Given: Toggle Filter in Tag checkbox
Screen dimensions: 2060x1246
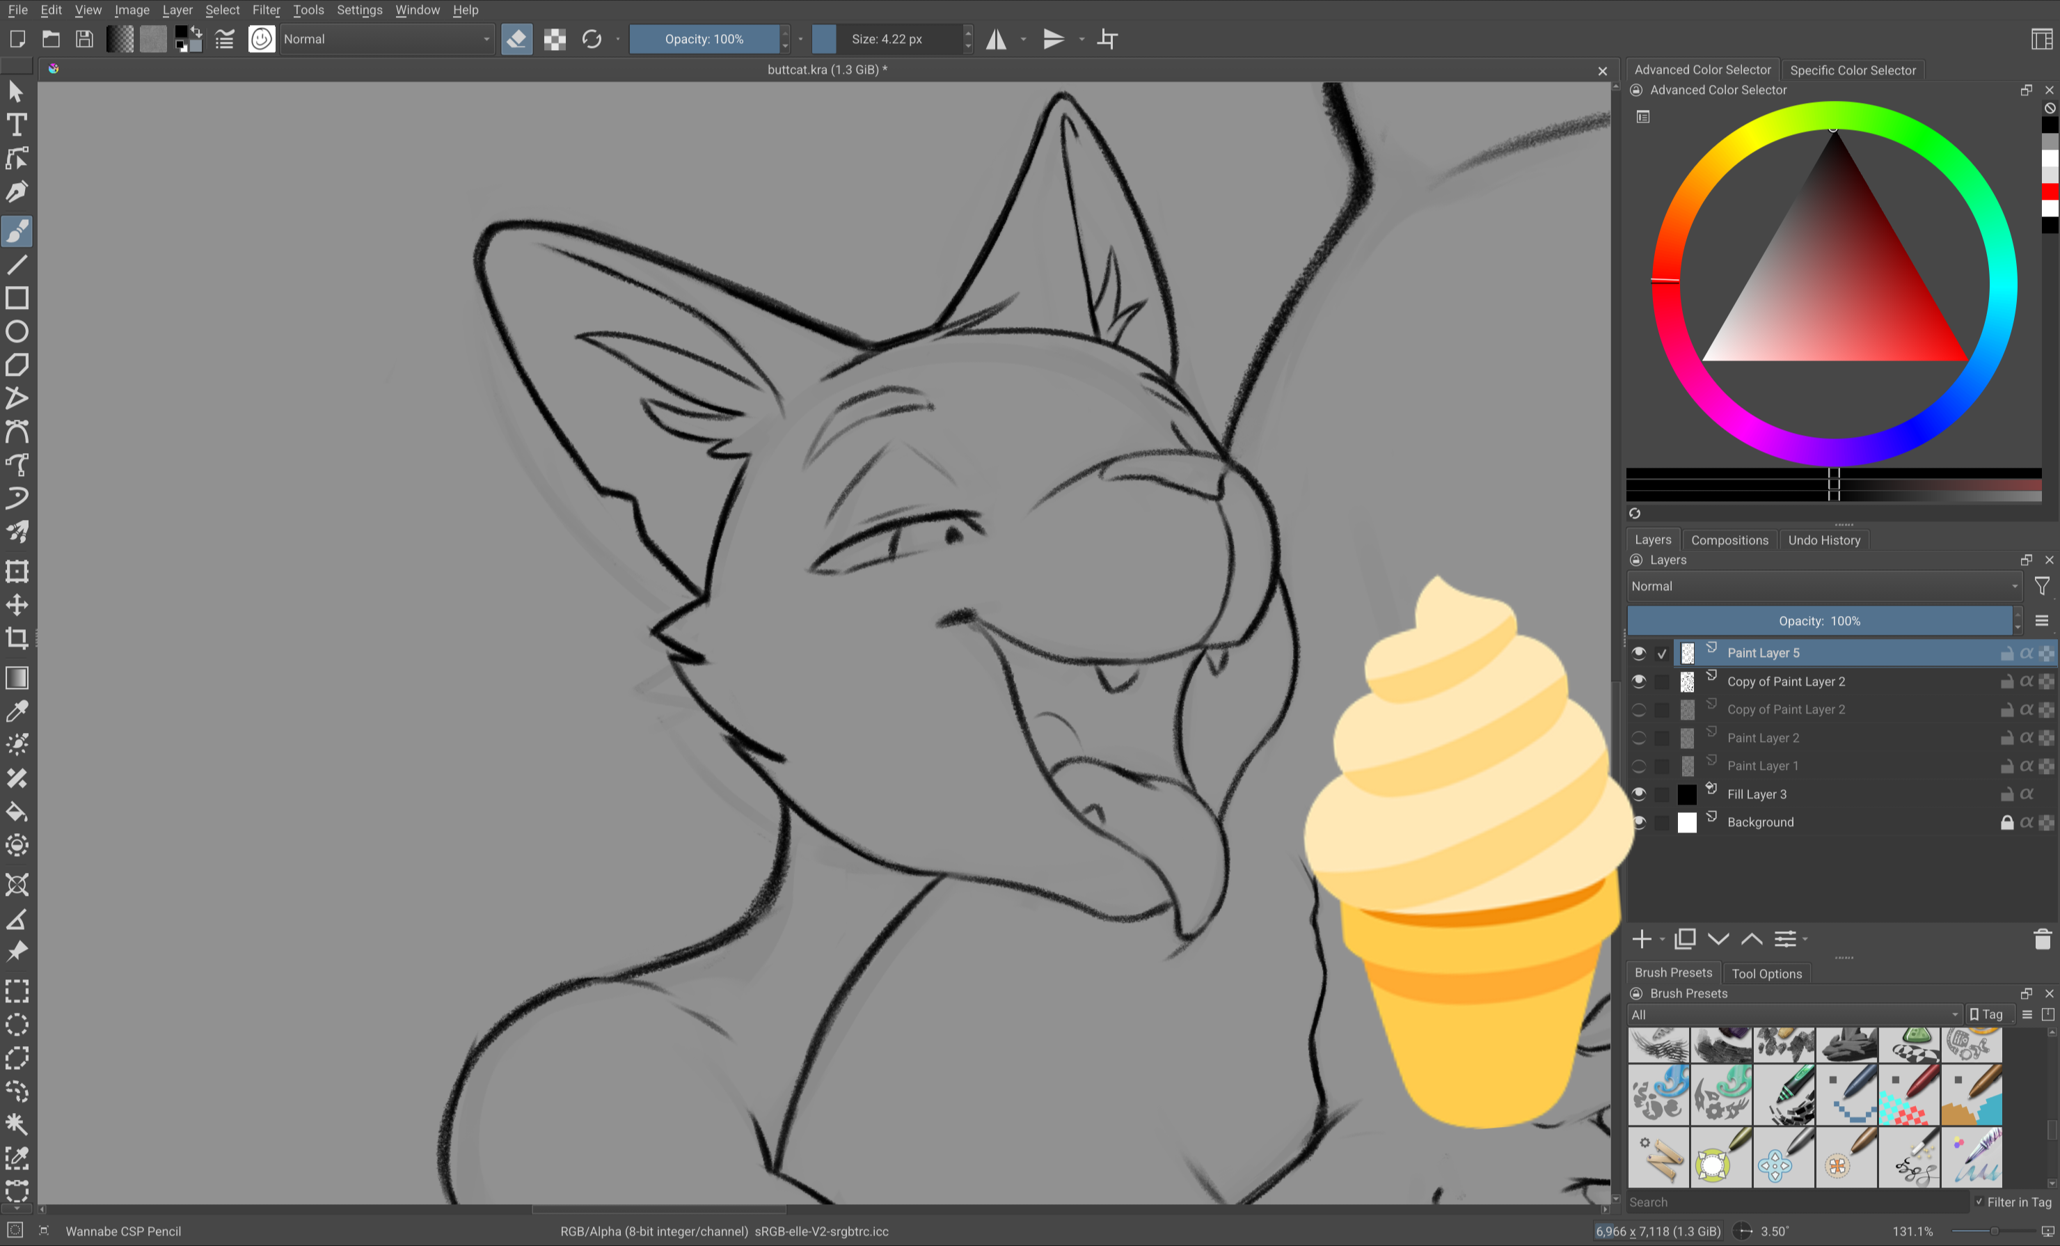Looking at the screenshot, I should [1980, 1201].
